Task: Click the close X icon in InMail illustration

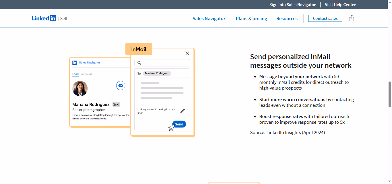Action: 187,53
